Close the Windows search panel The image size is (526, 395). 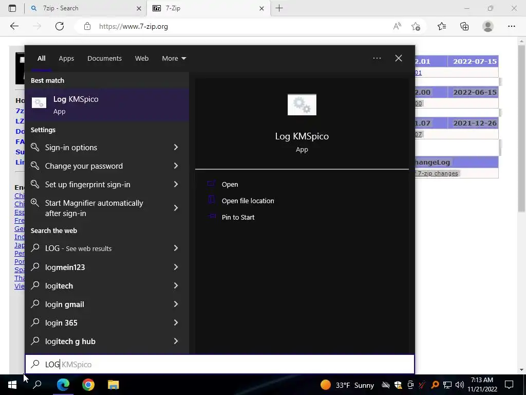point(398,58)
